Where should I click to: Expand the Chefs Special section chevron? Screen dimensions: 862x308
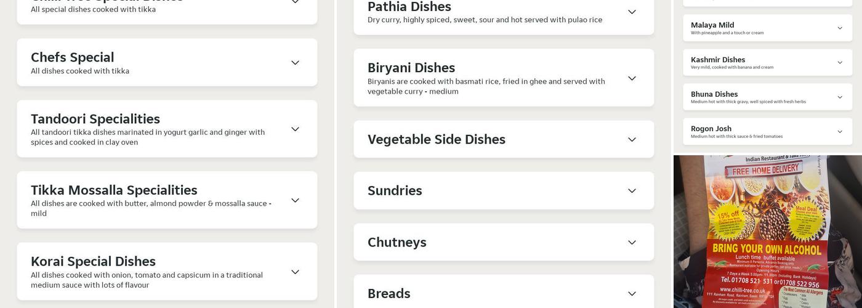tap(295, 63)
